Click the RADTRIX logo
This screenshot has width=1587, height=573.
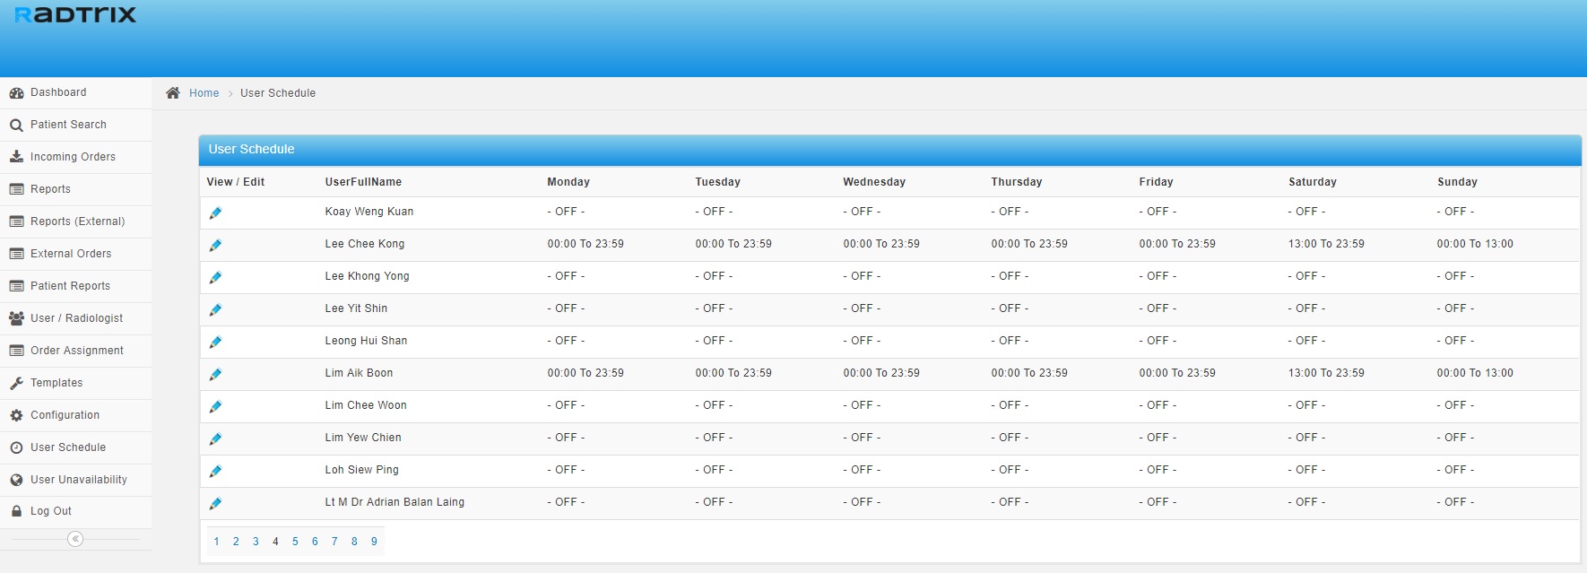click(75, 15)
